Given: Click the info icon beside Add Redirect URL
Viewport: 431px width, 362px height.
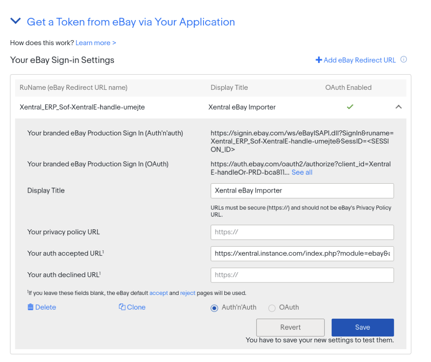Looking at the screenshot, I should 404,59.
